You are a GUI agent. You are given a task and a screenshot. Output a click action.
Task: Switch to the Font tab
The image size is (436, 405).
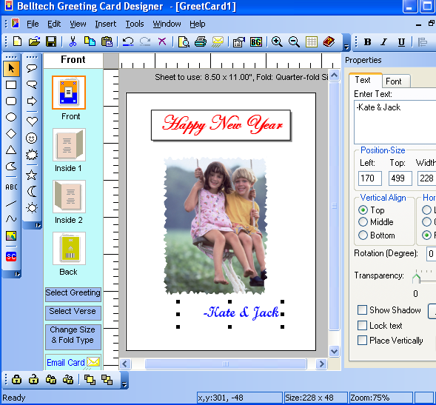click(x=396, y=81)
